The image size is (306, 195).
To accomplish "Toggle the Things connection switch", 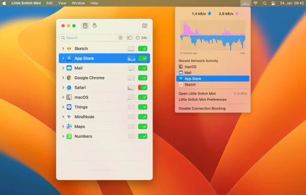I will (143, 107).
